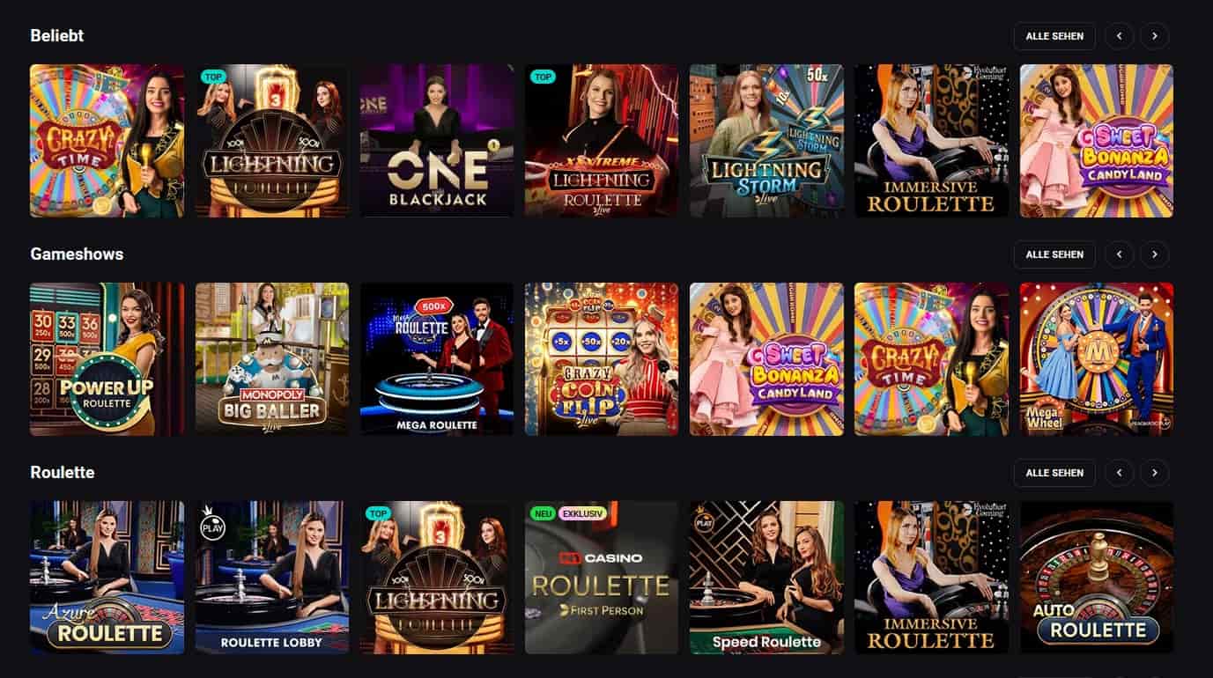This screenshot has height=678, width=1213.
Task: Open Roulette Lobby tile
Action: click(272, 578)
